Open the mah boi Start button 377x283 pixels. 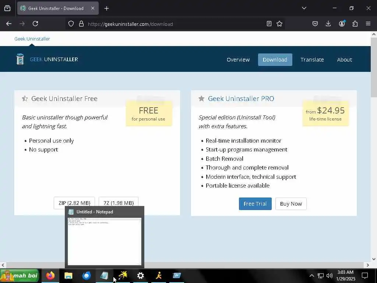(x=20, y=276)
